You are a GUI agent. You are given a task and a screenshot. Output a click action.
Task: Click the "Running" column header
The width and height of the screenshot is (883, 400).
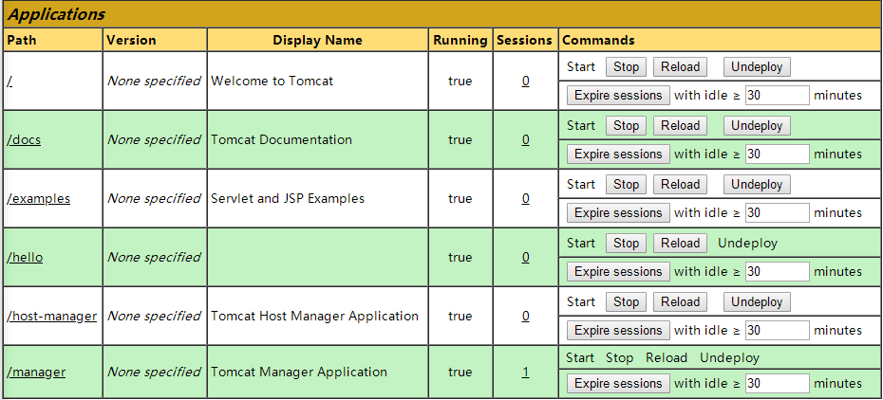(460, 41)
